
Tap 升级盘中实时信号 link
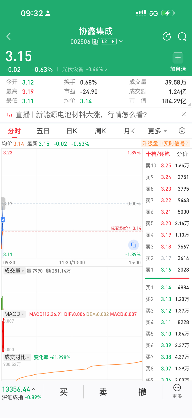coord(165,143)
